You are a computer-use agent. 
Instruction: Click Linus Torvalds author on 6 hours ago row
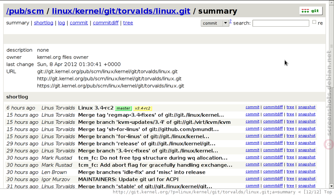coord(58,108)
